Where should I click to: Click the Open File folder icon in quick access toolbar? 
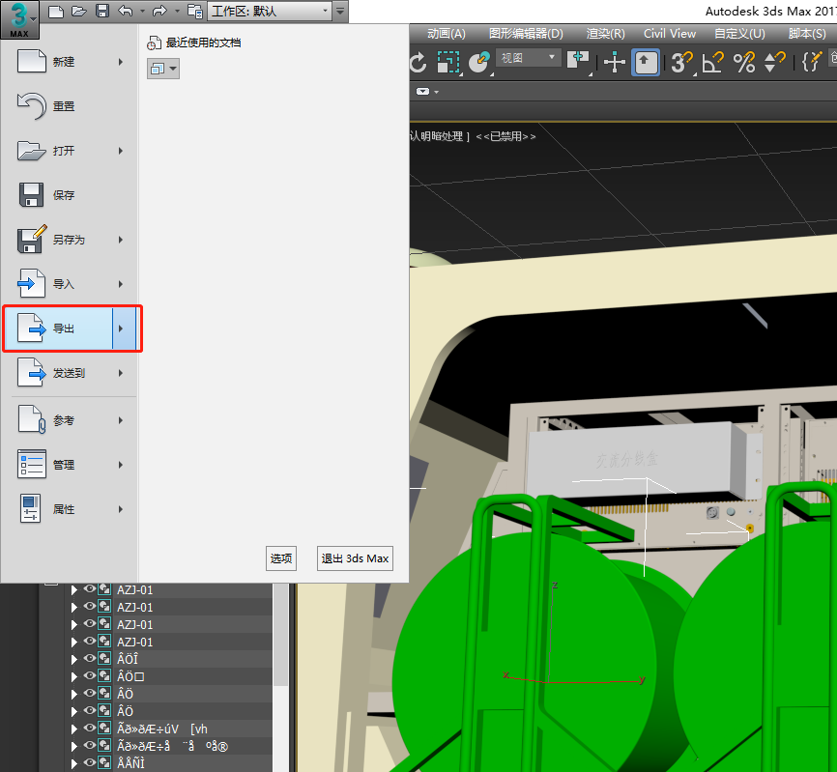(79, 12)
